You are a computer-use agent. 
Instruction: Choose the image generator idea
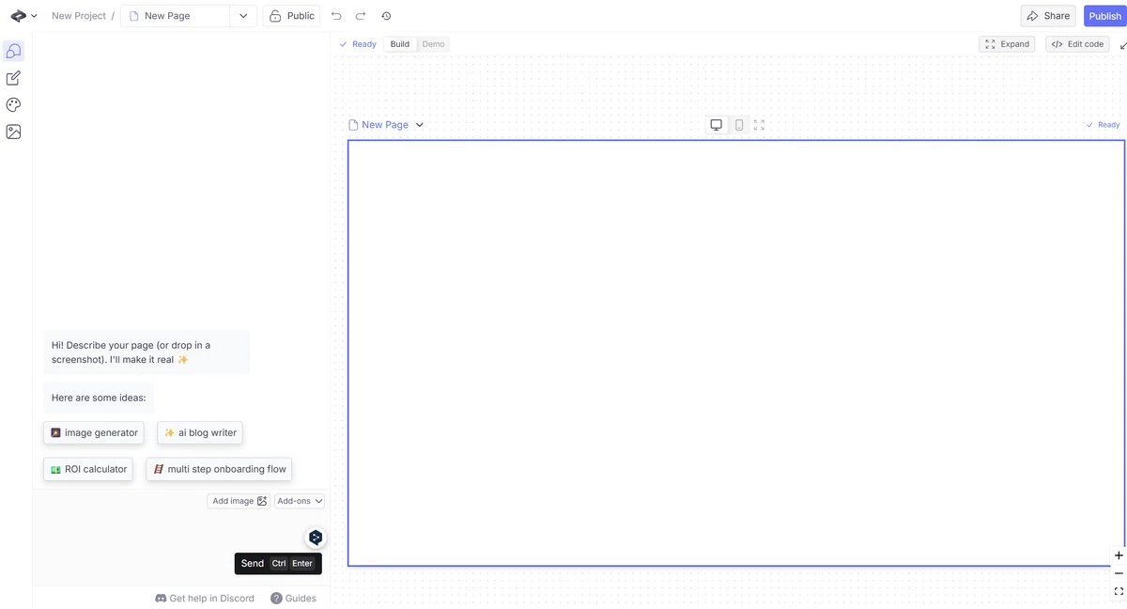[94, 433]
